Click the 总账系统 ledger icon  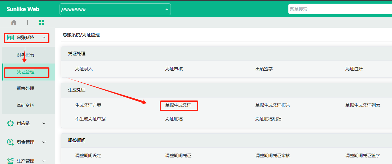point(10,38)
